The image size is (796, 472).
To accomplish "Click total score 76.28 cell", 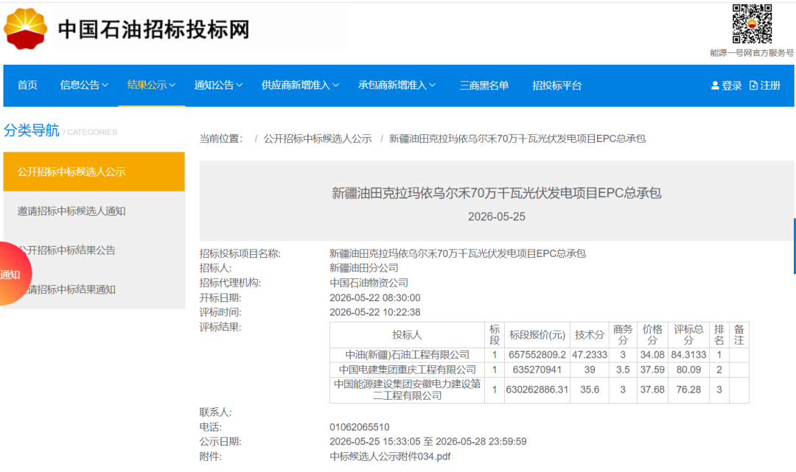I will coord(688,390).
